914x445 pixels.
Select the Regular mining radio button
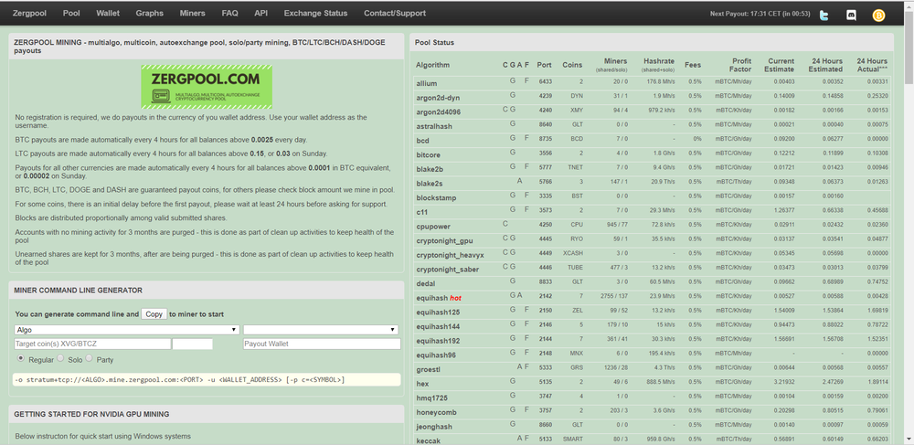[x=21, y=358]
